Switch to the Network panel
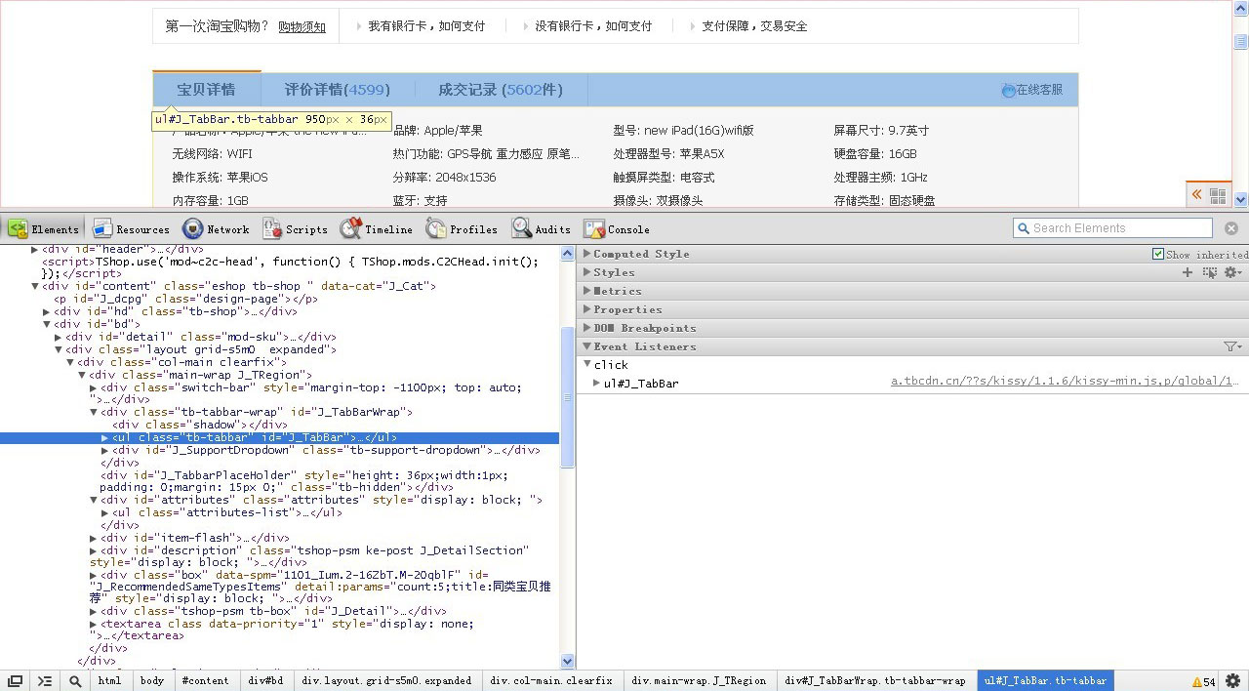1249x691 pixels. [x=216, y=228]
